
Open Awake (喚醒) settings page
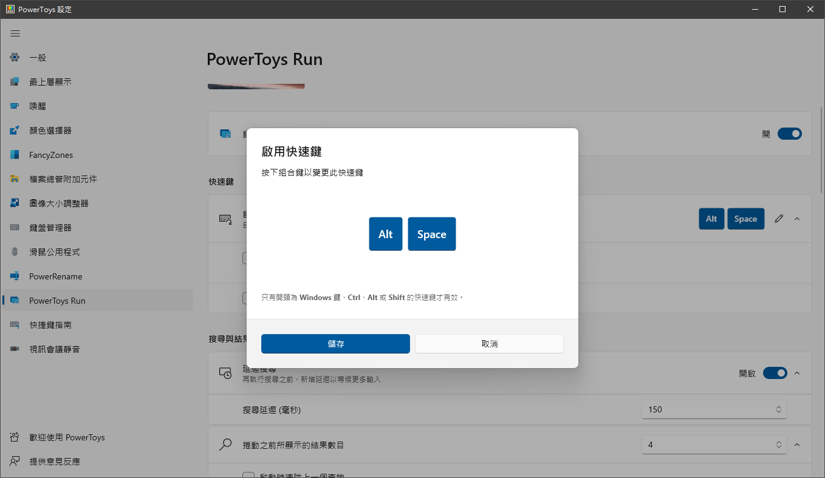[x=98, y=106]
